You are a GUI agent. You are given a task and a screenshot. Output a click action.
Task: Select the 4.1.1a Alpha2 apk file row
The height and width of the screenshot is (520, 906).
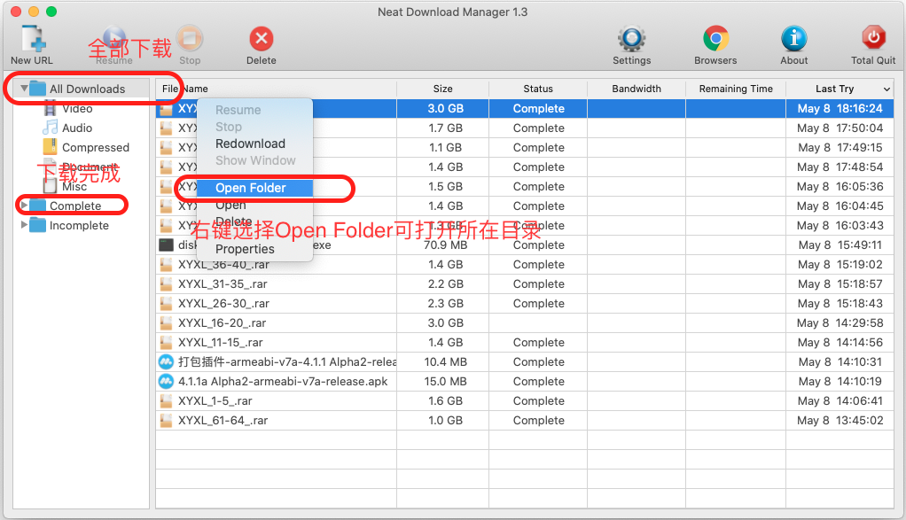(282, 382)
